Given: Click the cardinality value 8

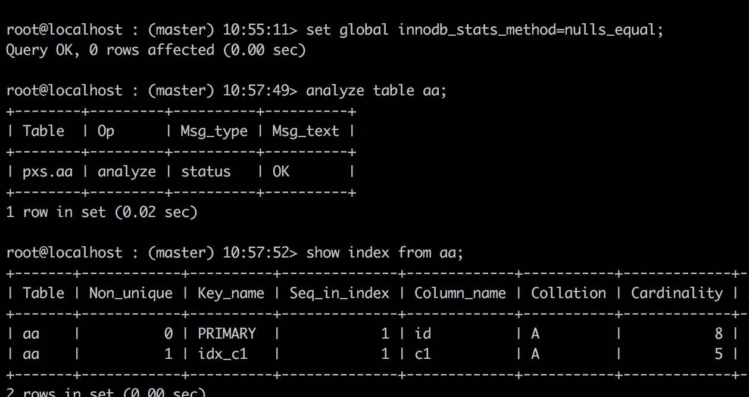Looking at the screenshot, I should point(719,334).
